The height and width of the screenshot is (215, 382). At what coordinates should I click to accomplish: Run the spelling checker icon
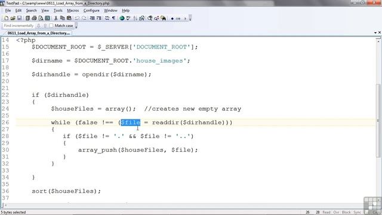click(x=128, y=19)
